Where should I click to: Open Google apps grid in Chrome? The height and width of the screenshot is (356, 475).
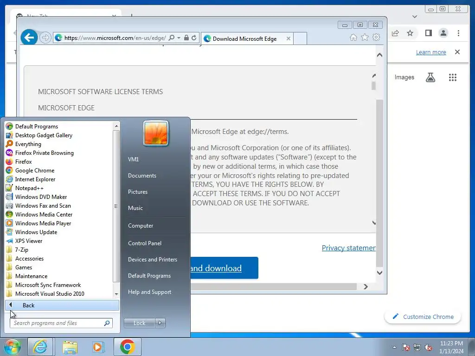pyautogui.click(x=453, y=77)
